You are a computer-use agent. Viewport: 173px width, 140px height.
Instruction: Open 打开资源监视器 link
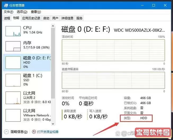click(x=48, y=132)
